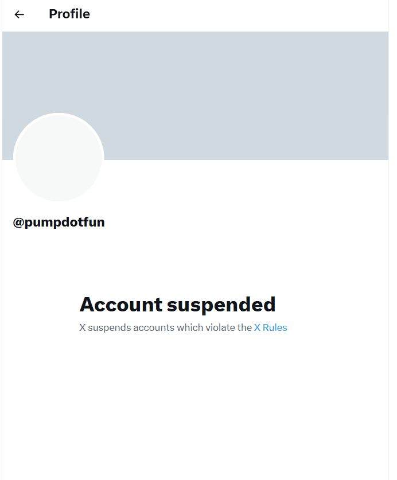Click the back arrow icon
Image resolution: width=397 pixels, height=480 pixels.
[20, 14]
